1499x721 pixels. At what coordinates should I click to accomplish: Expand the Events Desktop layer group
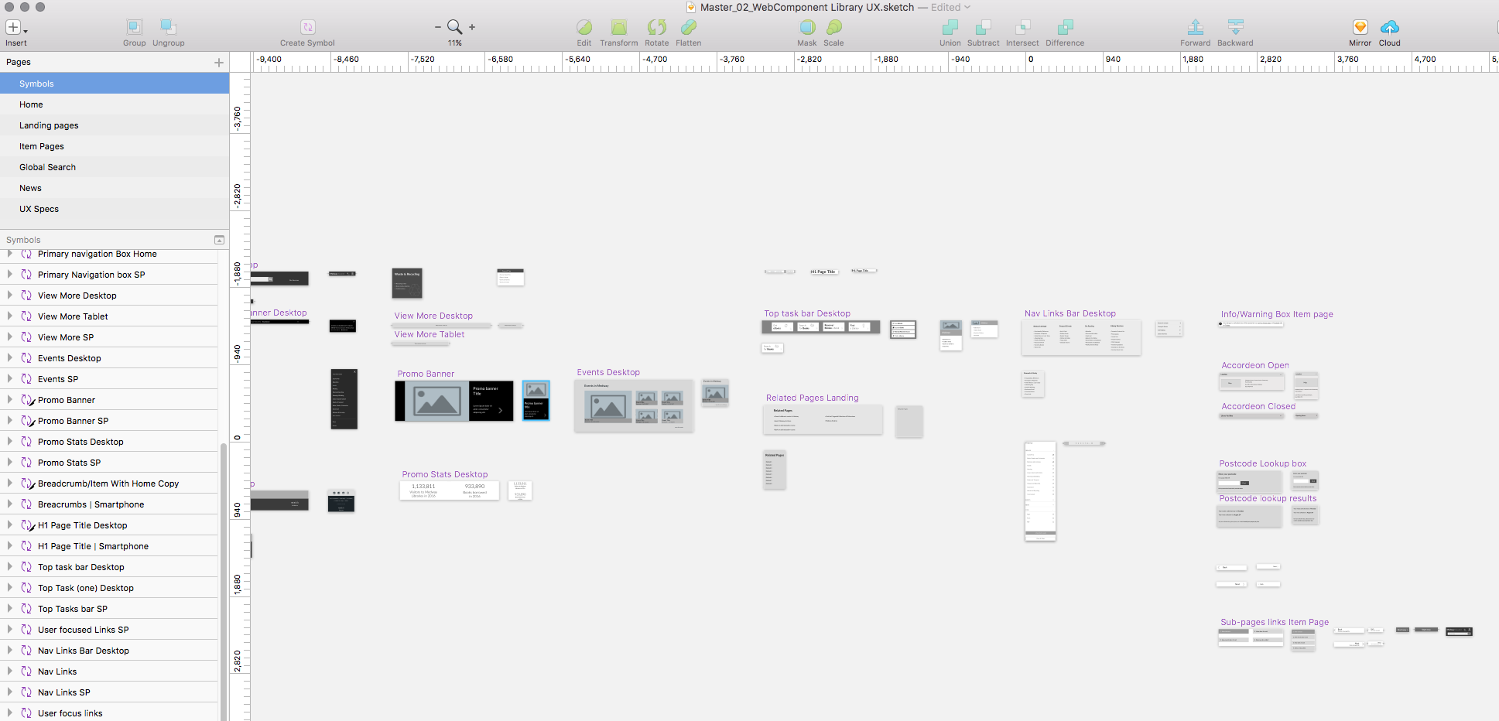(9, 358)
